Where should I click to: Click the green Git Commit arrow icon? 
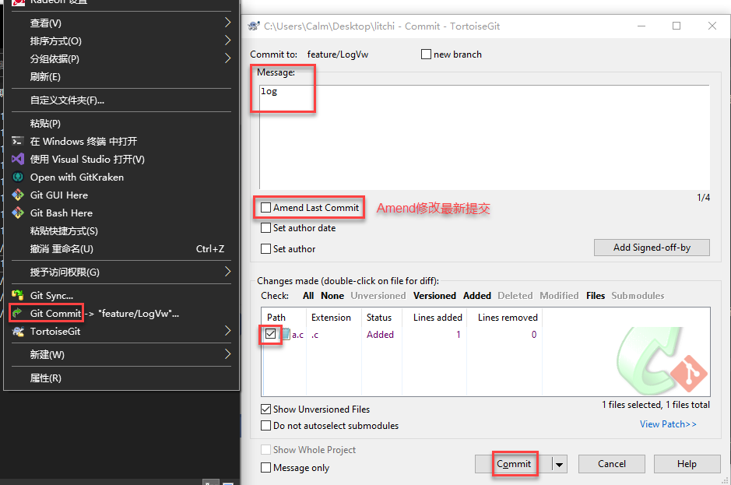point(18,313)
